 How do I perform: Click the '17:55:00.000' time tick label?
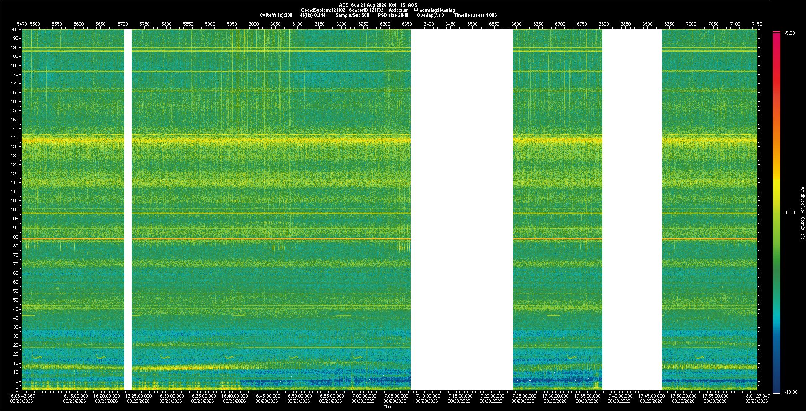tap(715, 395)
